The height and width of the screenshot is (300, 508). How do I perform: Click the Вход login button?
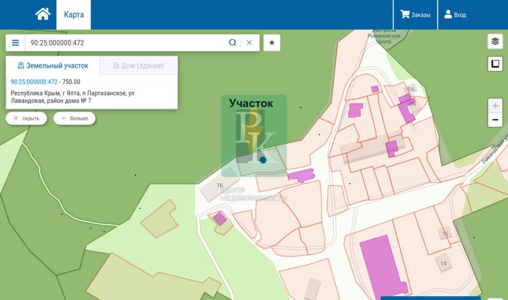(455, 14)
